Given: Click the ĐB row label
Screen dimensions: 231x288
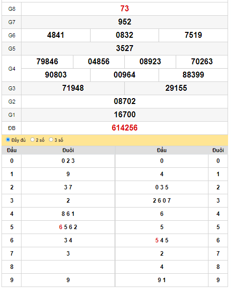Looking at the screenshot, I should coord(12,128).
